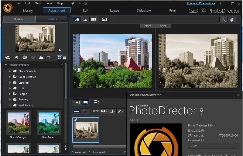
Task: Select the sepia photo in filmstrip
Action: point(86,130)
